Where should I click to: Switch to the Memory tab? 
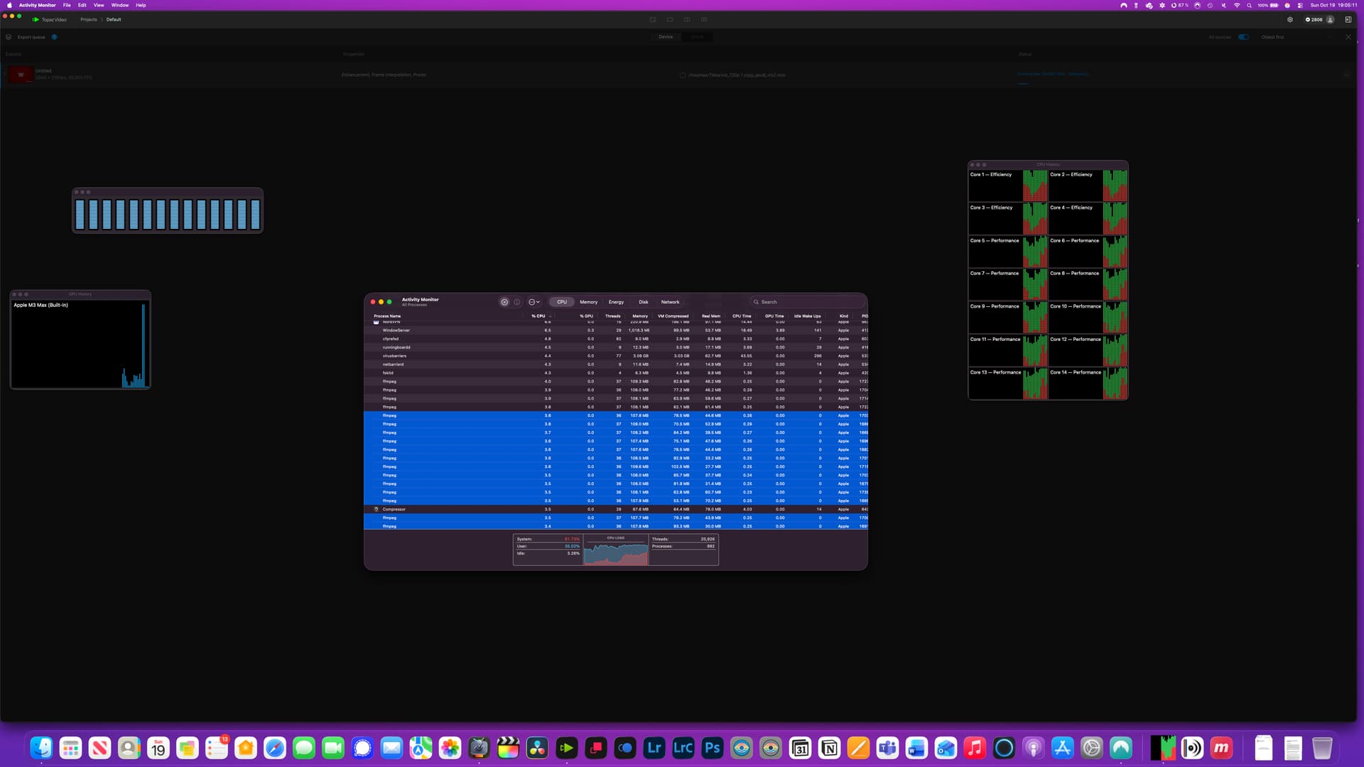588,302
